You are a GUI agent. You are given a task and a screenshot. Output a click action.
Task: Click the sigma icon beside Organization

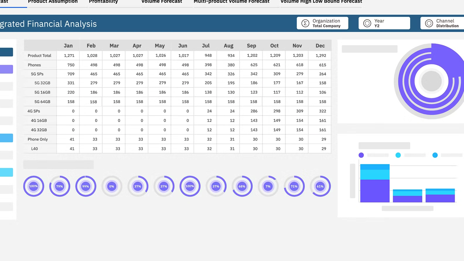click(305, 23)
